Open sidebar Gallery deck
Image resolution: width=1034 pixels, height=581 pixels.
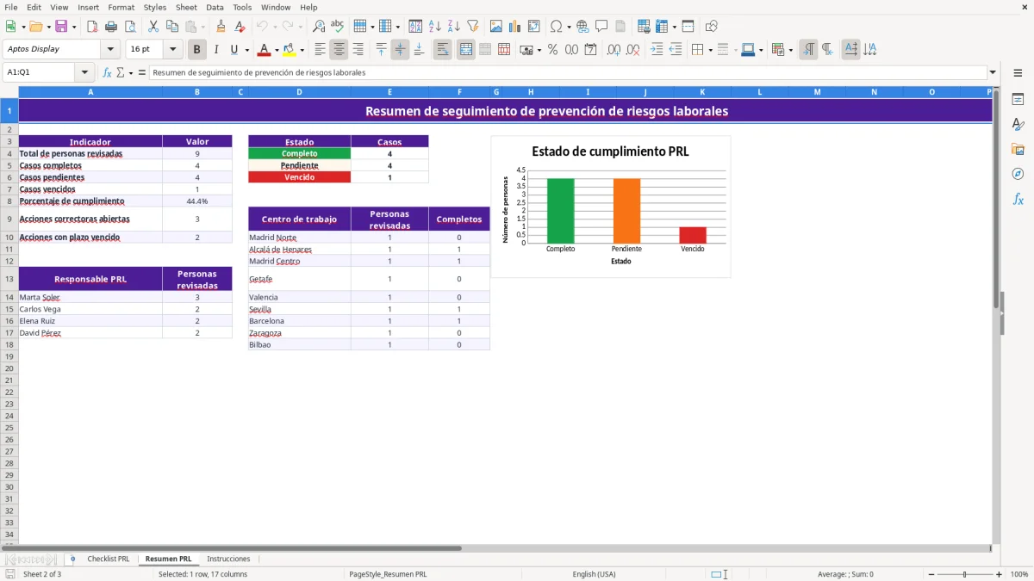pos(1018,150)
